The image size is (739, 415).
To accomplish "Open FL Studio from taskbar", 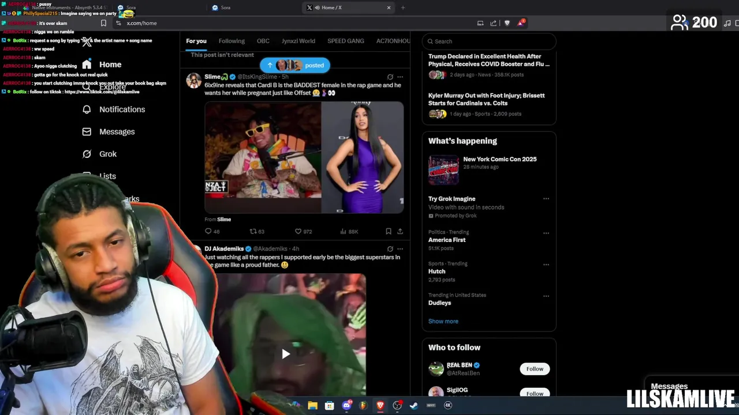I will coord(363,405).
